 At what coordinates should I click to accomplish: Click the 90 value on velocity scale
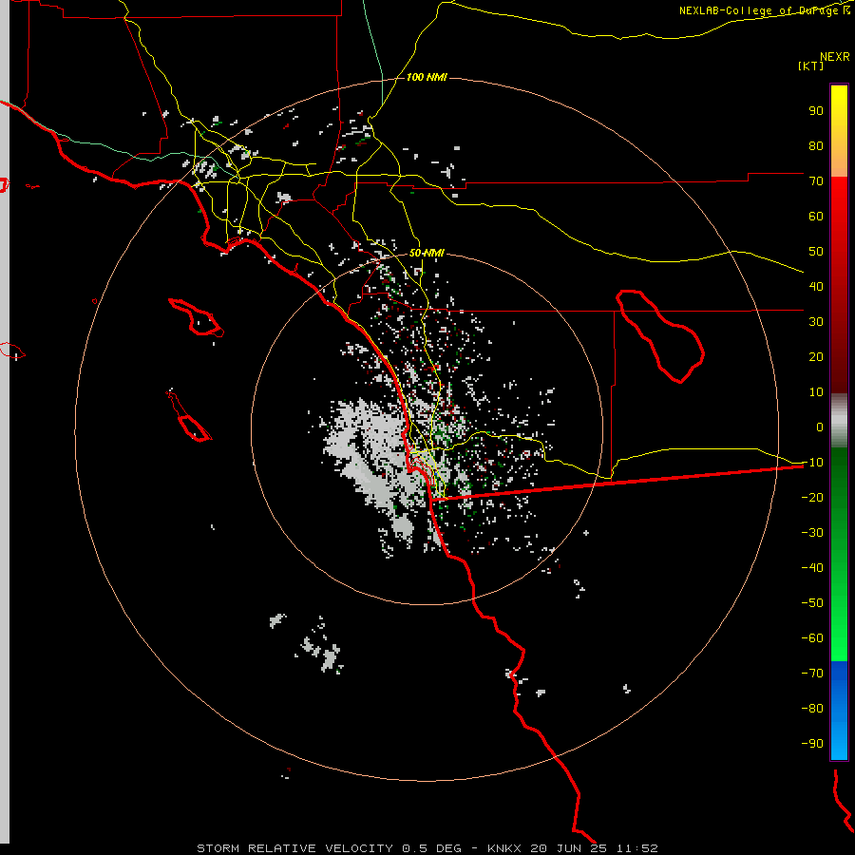tap(816, 111)
